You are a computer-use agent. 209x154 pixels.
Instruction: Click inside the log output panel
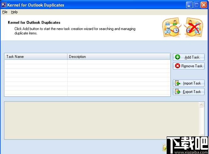(x=101, y=121)
